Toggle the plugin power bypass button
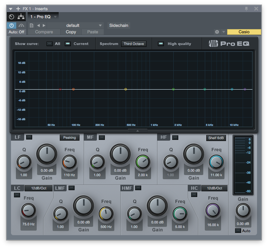The width and height of the screenshot is (268, 248). 11,26
